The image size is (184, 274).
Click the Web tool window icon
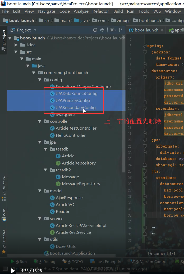4,219
